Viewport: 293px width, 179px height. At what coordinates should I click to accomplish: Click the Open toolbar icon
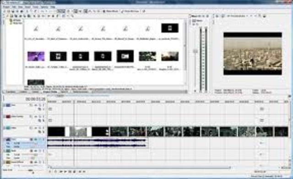[x=9, y=11]
